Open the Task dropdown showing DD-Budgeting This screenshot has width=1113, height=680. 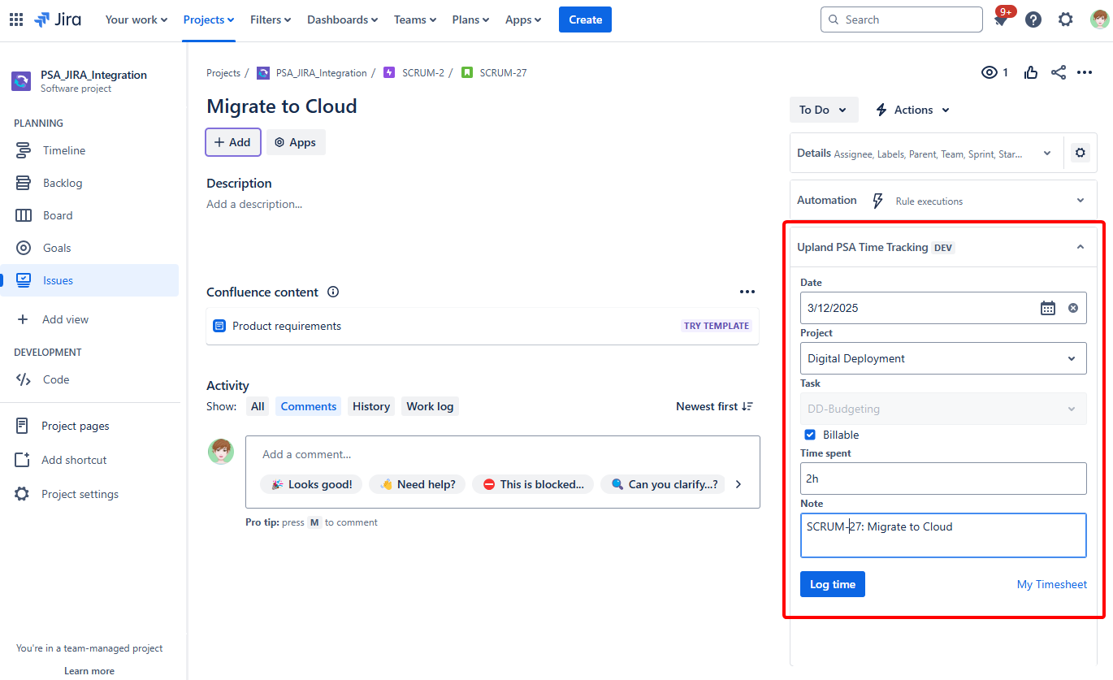943,409
